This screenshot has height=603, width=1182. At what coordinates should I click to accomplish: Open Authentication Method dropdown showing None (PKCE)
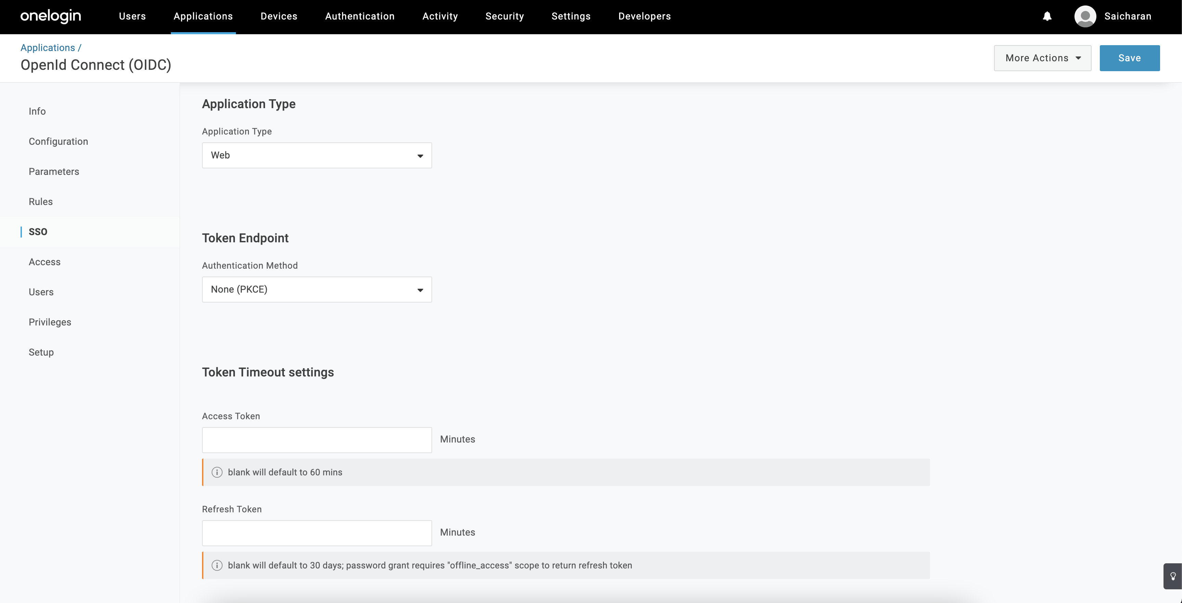[x=317, y=289]
